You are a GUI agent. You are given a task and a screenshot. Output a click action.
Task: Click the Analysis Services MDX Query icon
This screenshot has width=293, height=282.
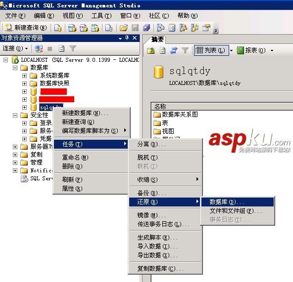(72, 28)
